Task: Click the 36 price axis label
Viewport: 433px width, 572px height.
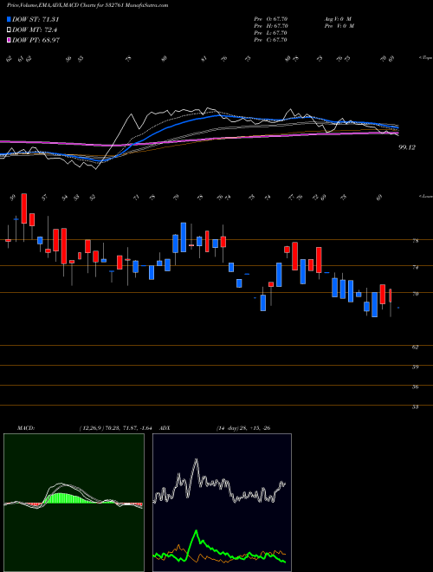Action: tap(415, 387)
